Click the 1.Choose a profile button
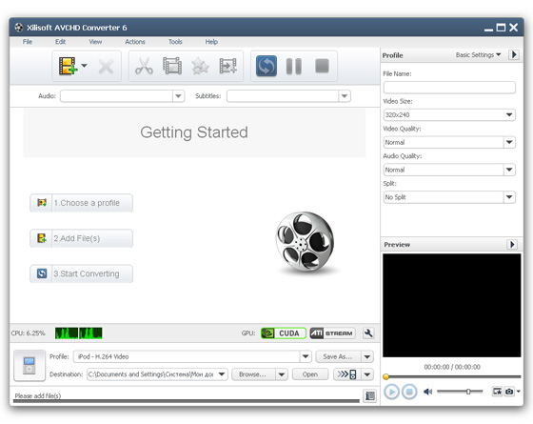The width and height of the screenshot is (533, 424). tap(81, 203)
